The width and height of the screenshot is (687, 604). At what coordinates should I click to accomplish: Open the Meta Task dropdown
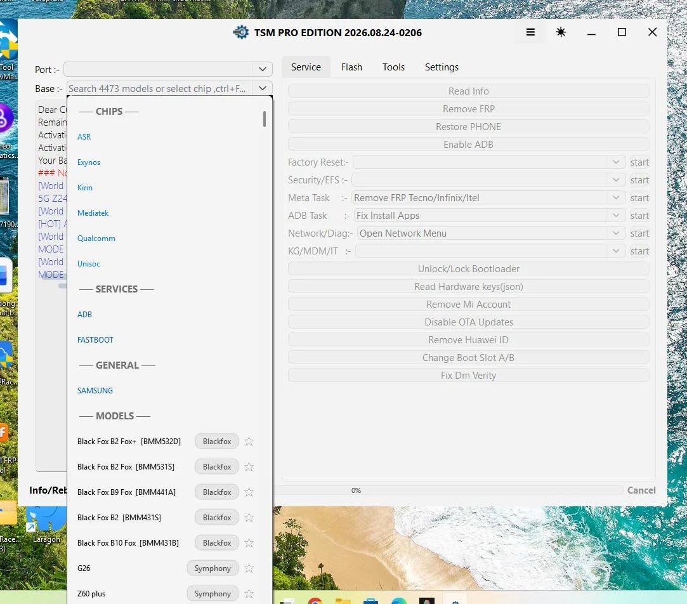pos(615,198)
